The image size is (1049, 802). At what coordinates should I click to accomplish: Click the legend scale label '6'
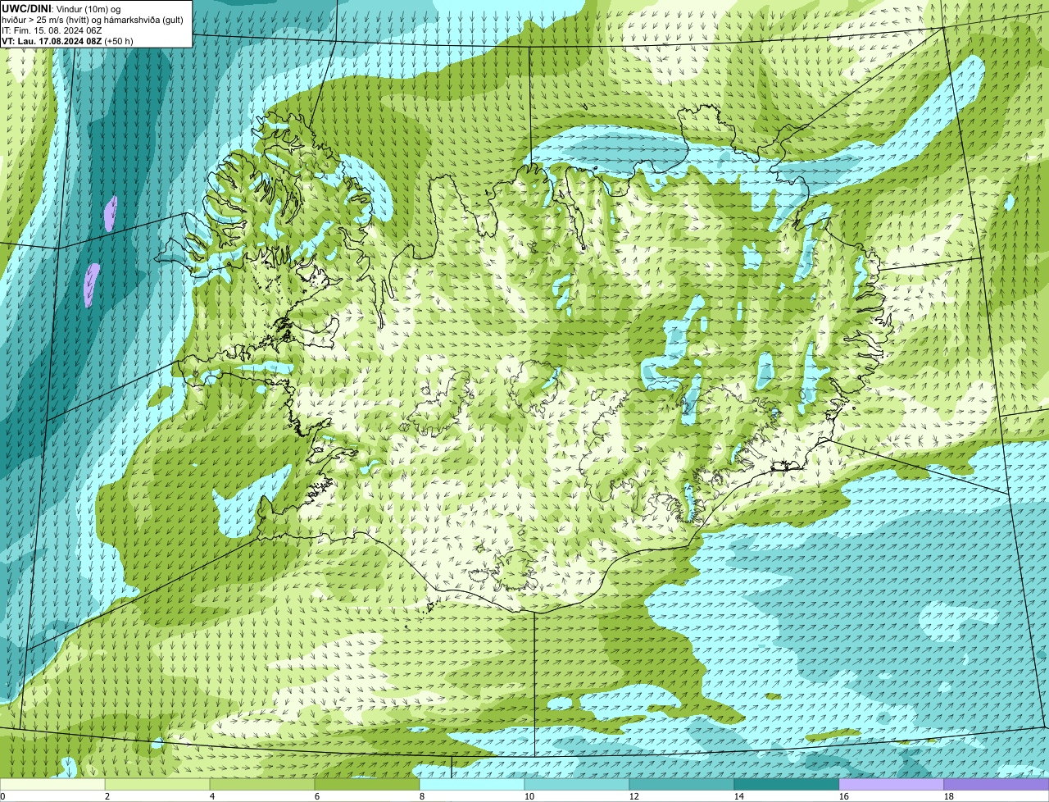coord(317,796)
